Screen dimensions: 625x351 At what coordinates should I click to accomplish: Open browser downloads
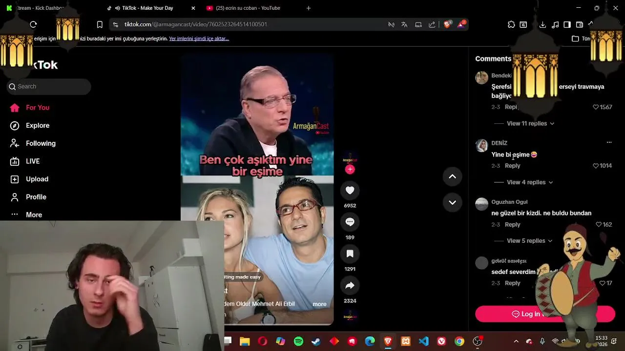tap(542, 24)
